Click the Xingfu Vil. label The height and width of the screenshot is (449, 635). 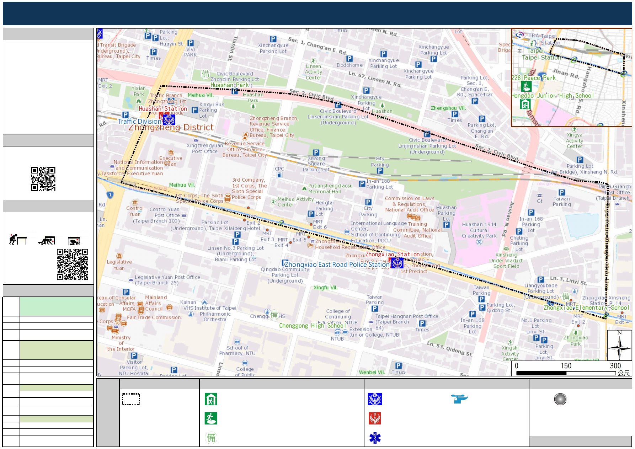326,288
